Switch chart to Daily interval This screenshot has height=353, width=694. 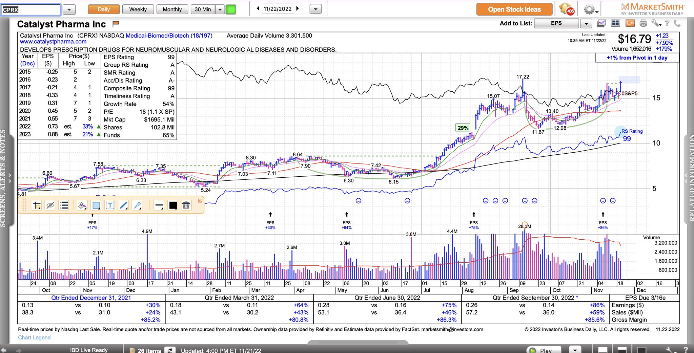[104, 9]
